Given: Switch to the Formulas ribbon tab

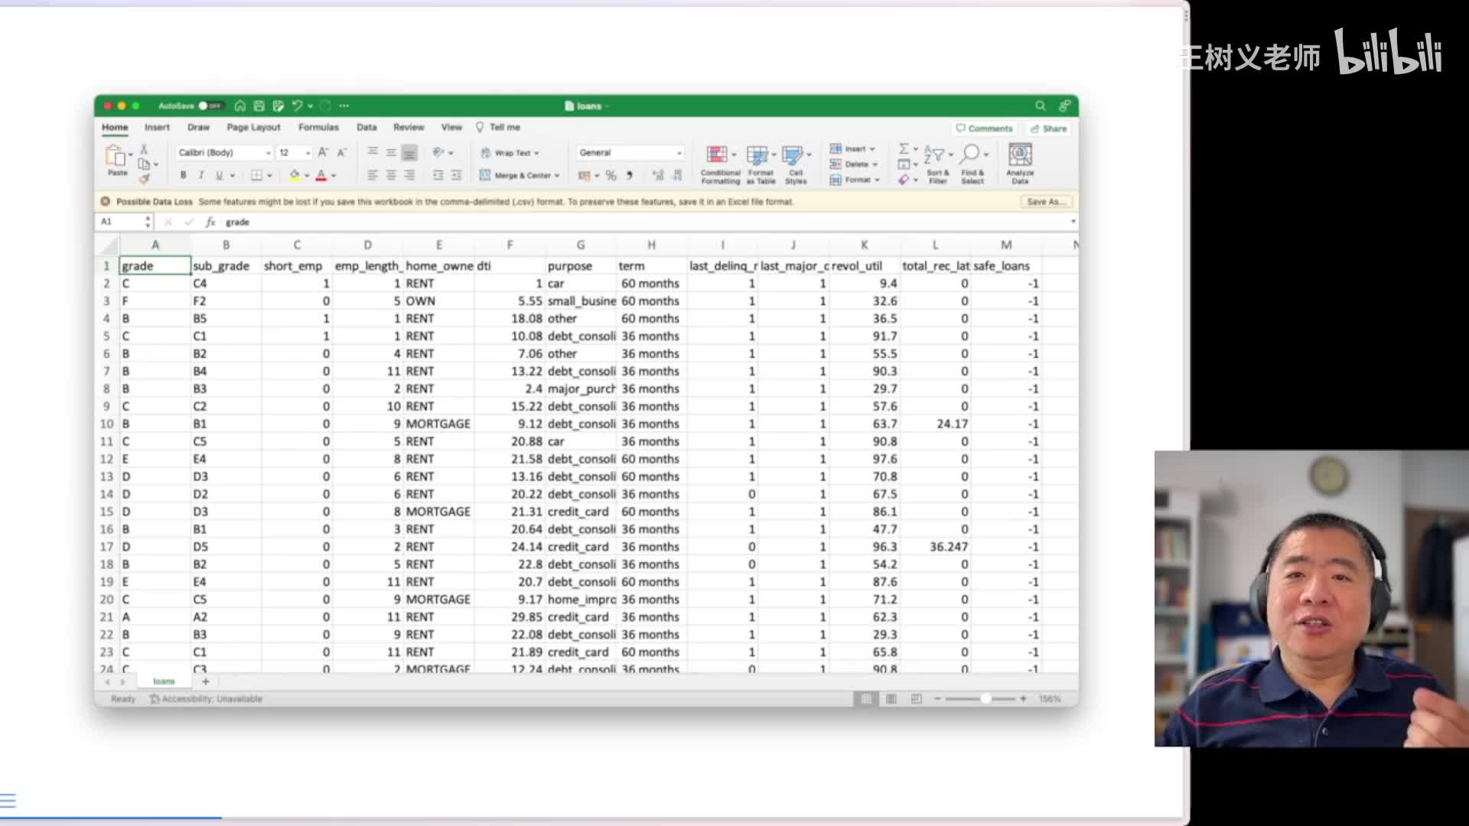Looking at the screenshot, I should click(x=318, y=127).
